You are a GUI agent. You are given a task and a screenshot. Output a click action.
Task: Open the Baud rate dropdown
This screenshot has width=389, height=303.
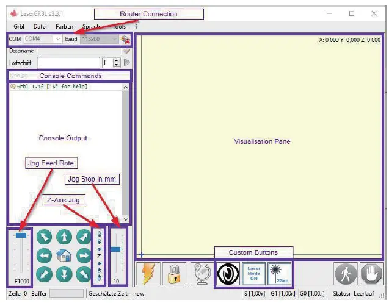pyautogui.click(x=114, y=39)
